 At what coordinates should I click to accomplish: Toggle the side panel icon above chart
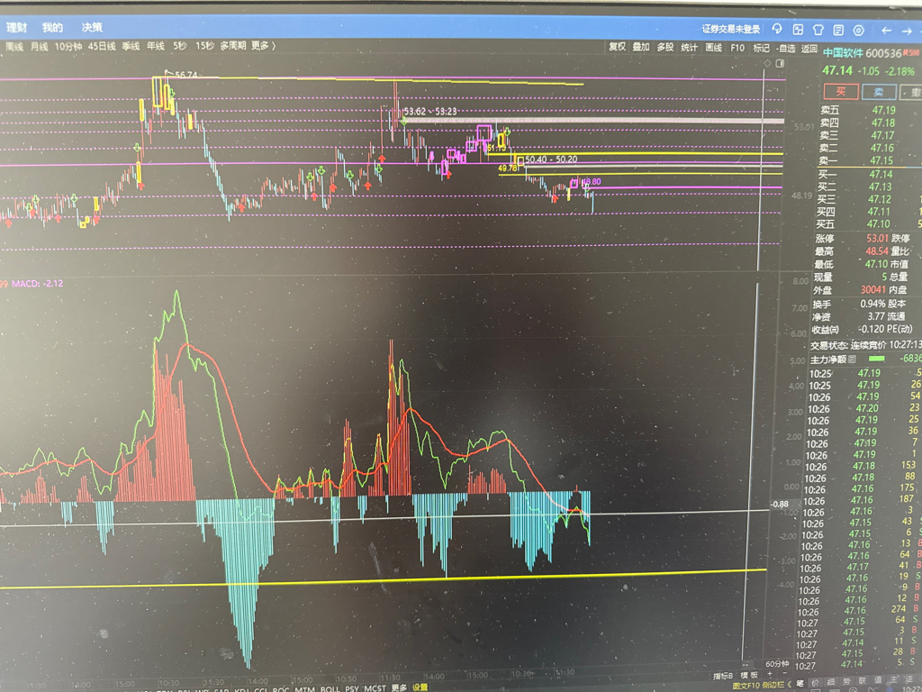pos(780,63)
